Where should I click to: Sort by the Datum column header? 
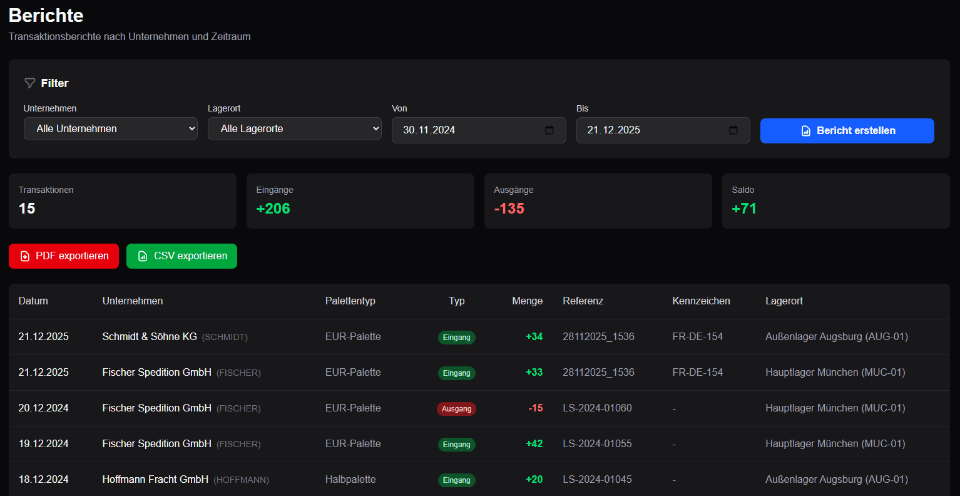pyautogui.click(x=33, y=301)
